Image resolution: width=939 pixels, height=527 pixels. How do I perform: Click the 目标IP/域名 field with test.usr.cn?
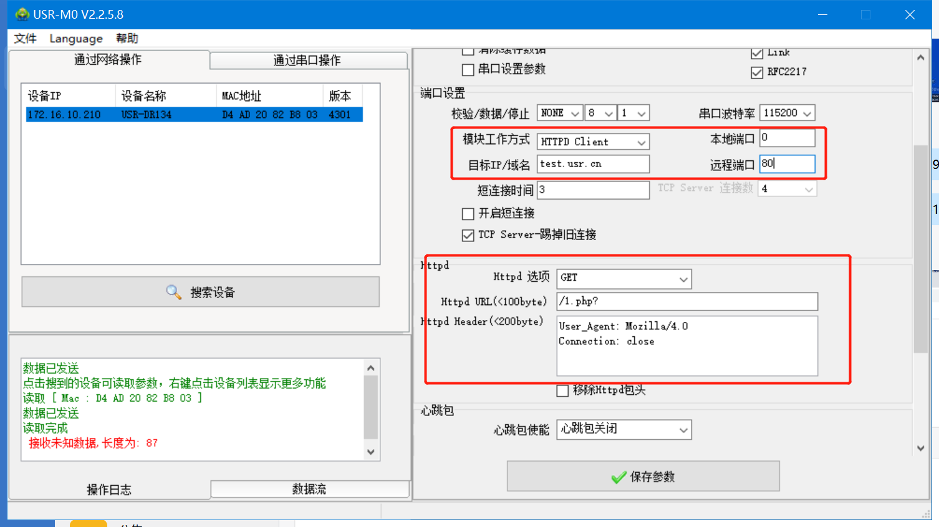(593, 164)
